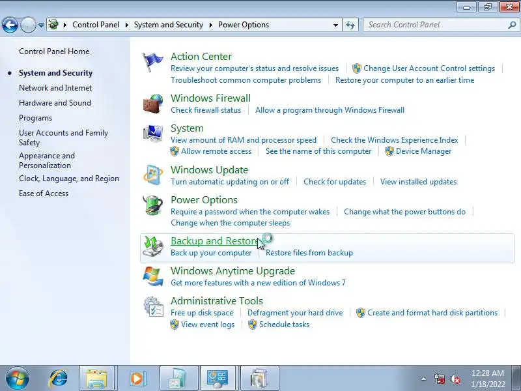The width and height of the screenshot is (521, 391).
Task: Open recent pages dropdown arrow
Action: pyautogui.click(x=41, y=25)
